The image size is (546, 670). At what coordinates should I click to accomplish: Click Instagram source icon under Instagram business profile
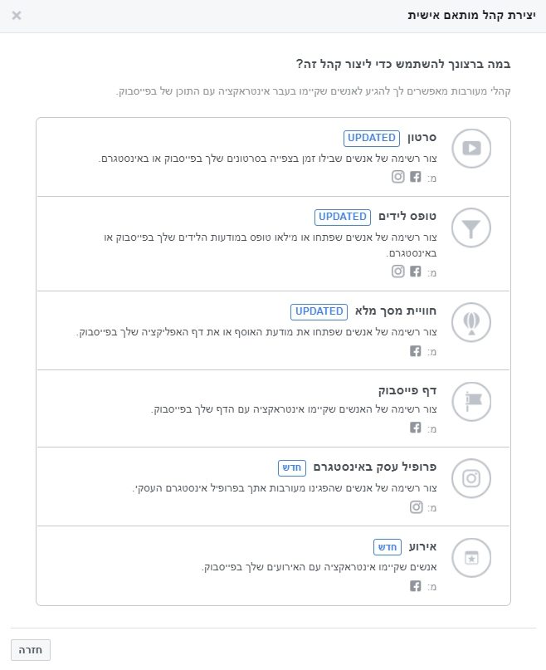416,507
